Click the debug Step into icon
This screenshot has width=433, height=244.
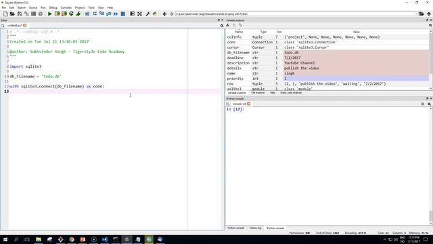pos(101,14)
